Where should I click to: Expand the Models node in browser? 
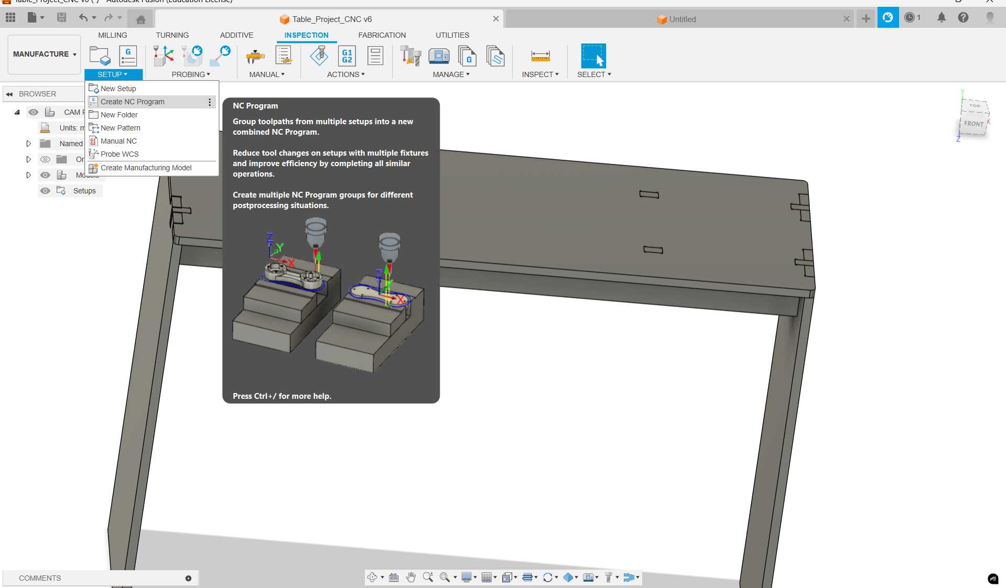tap(29, 175)
